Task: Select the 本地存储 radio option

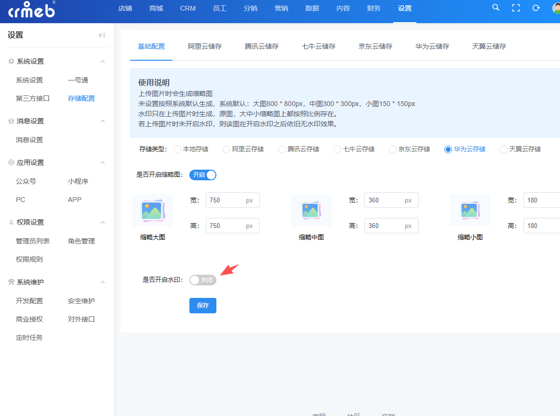Action: pos(177,149)
